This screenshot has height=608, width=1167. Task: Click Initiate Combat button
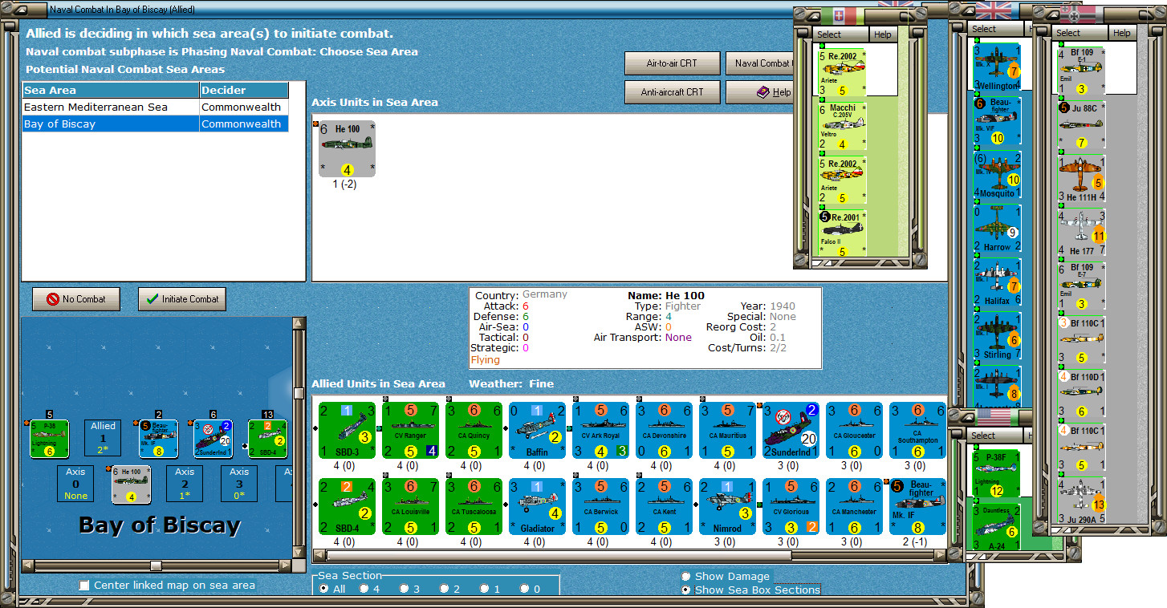click(182, 299)
